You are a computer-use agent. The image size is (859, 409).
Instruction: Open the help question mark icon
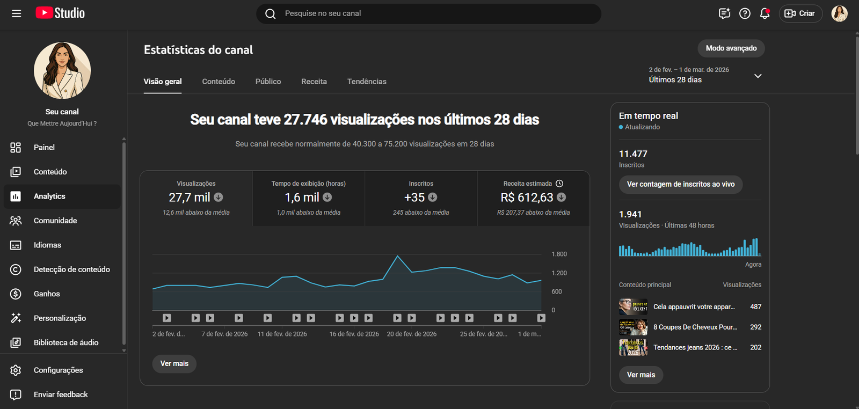745,13
